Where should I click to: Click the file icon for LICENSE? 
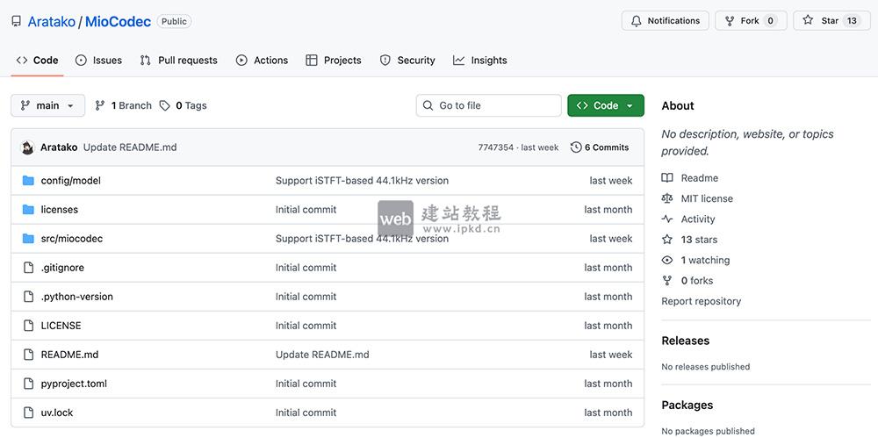29,326
